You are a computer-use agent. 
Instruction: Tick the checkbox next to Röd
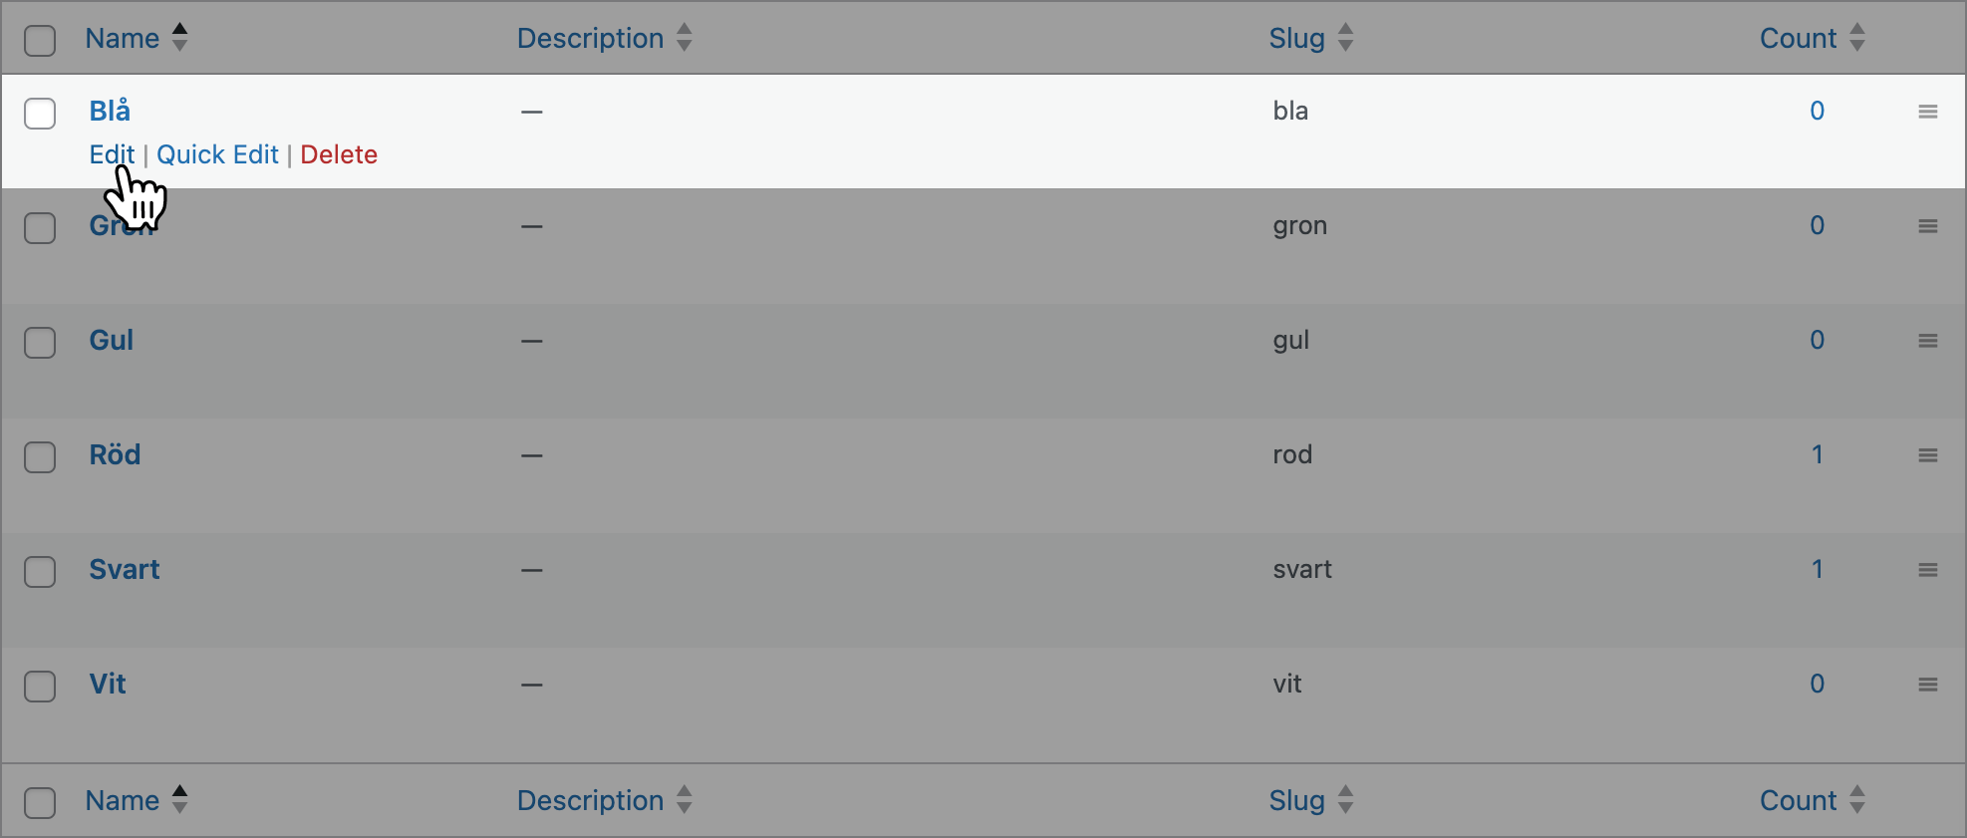(40, 457)
